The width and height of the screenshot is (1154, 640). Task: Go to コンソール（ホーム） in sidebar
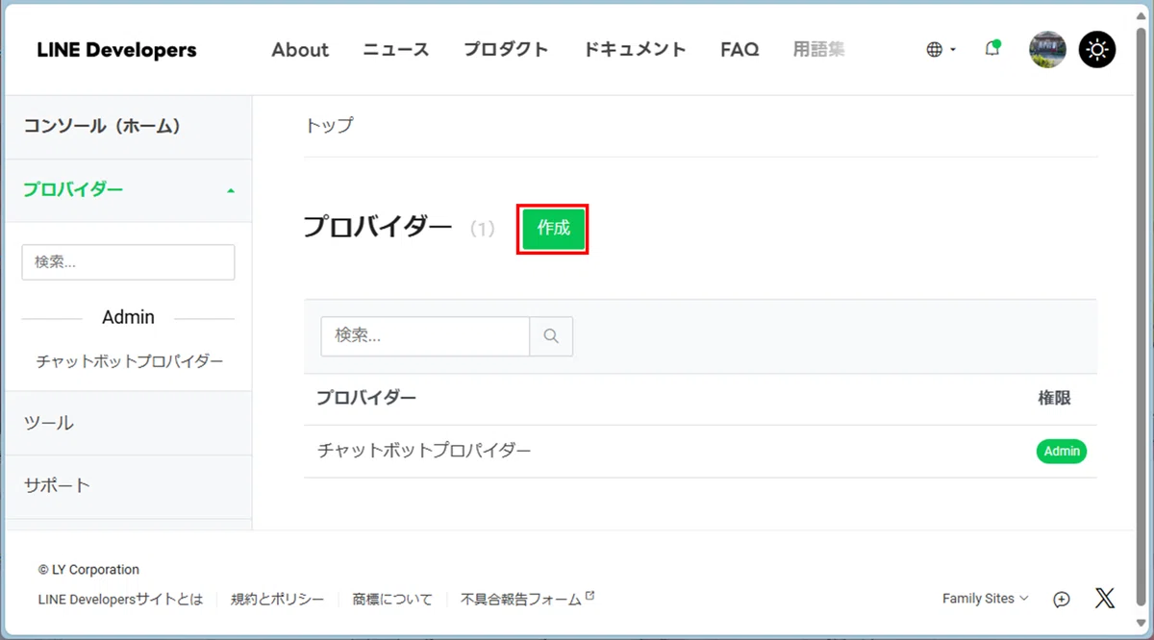point(129,127)
